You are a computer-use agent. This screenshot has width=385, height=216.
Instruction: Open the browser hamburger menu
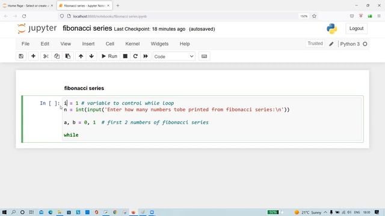pyautogui.click(x=379, y=16)
